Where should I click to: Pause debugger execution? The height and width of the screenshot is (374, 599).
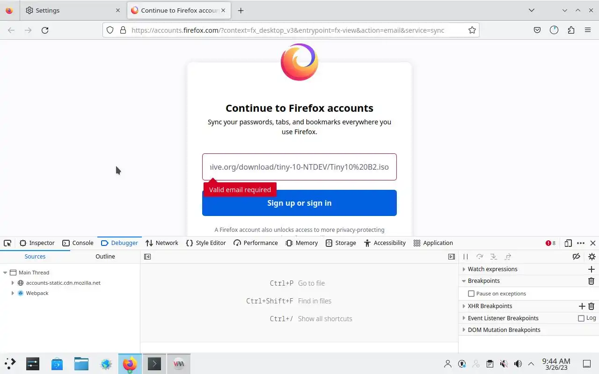click(x=466, y=257)
